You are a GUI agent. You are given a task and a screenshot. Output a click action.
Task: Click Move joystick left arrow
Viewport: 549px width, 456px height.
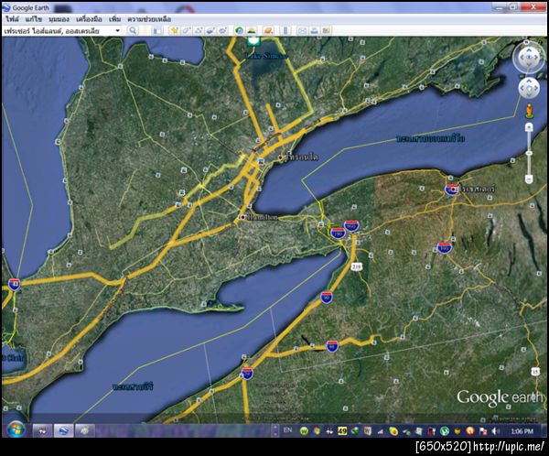(522, 88)
